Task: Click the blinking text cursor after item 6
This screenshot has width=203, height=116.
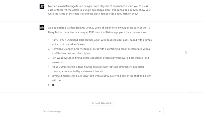Action: [x=53, y=85]
